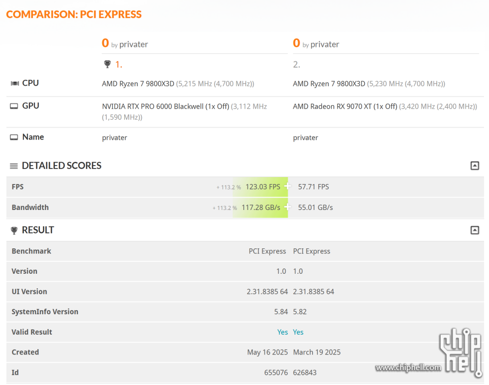Click the first CPU AMD Ryzen 7 9800X3D (5,215 MHz)
Screen dimensions: 489x385
[178, 84]
